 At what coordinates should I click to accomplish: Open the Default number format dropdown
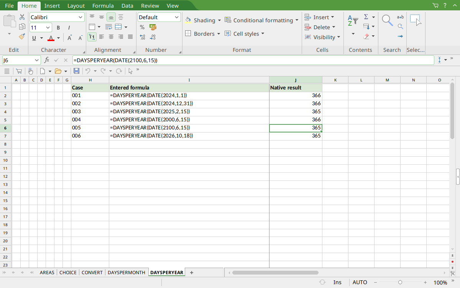177,17
